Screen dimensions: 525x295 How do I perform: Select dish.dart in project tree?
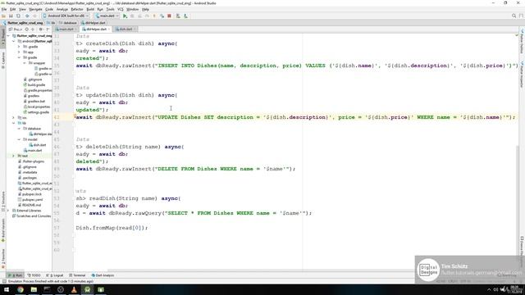click(38, 145)
